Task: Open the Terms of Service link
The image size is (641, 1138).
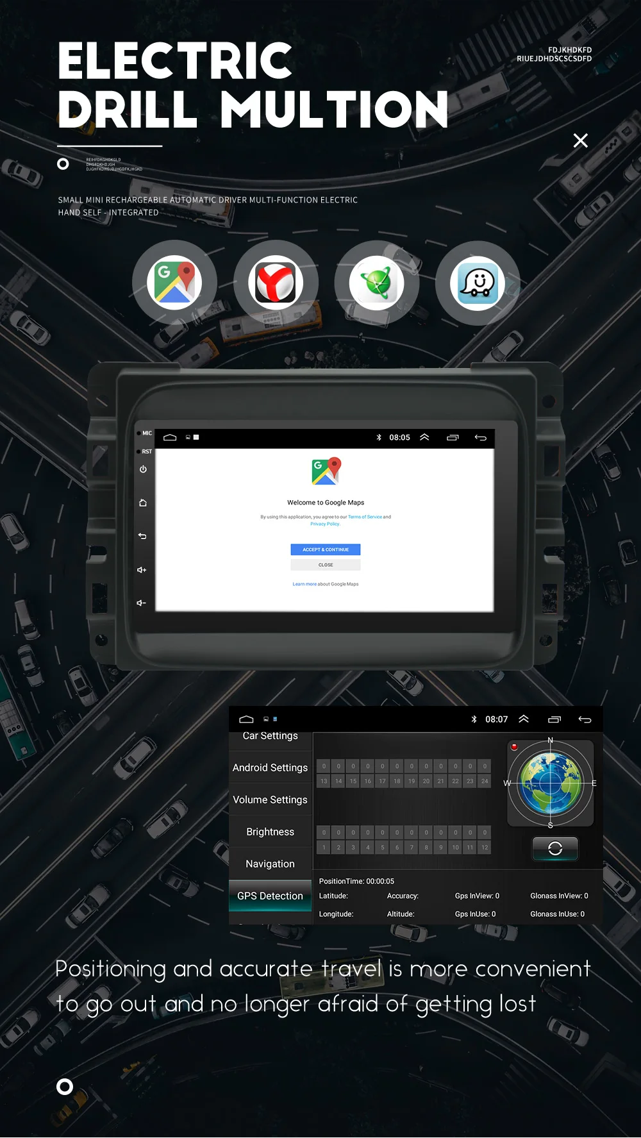Action: (x=365, y=517)
